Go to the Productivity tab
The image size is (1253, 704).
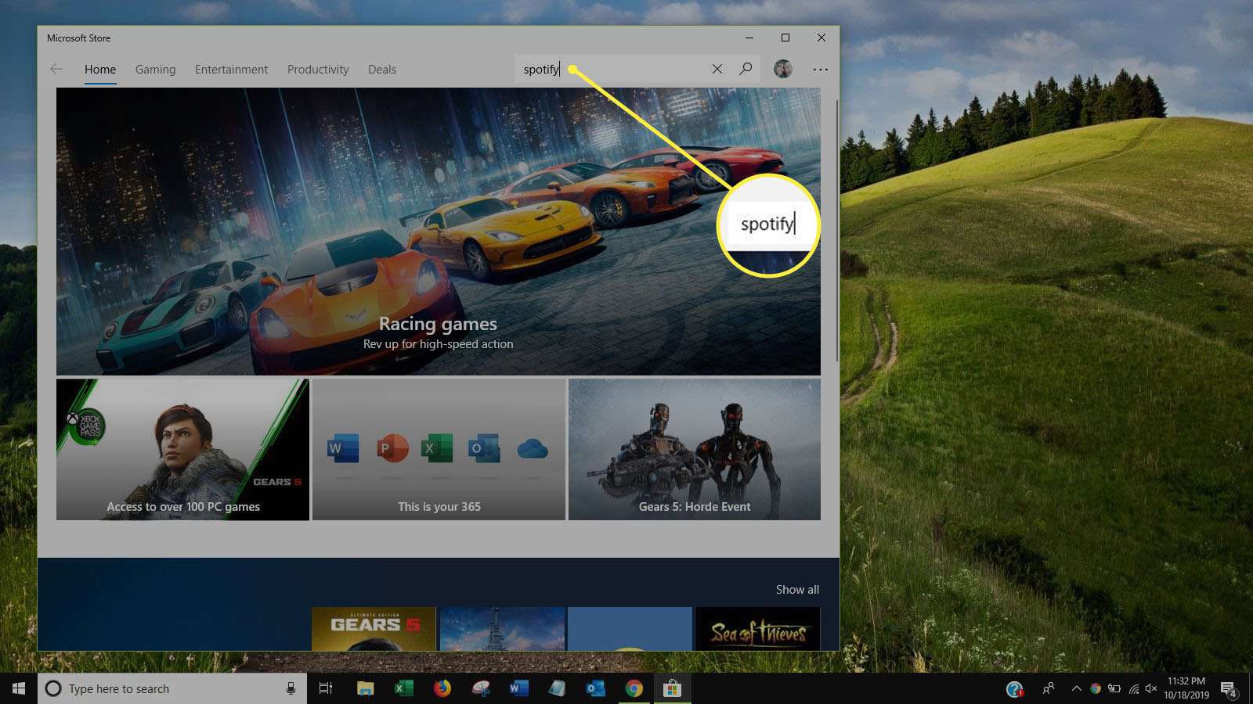(318, 69)
